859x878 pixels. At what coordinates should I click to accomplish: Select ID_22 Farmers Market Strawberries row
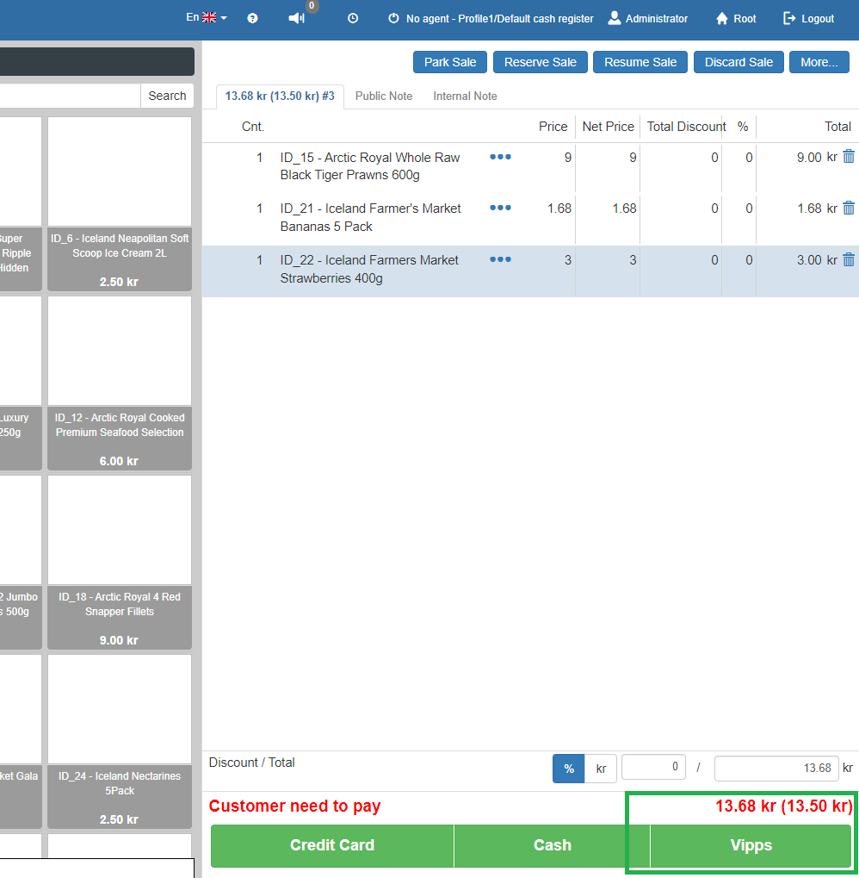click(530, 271)
